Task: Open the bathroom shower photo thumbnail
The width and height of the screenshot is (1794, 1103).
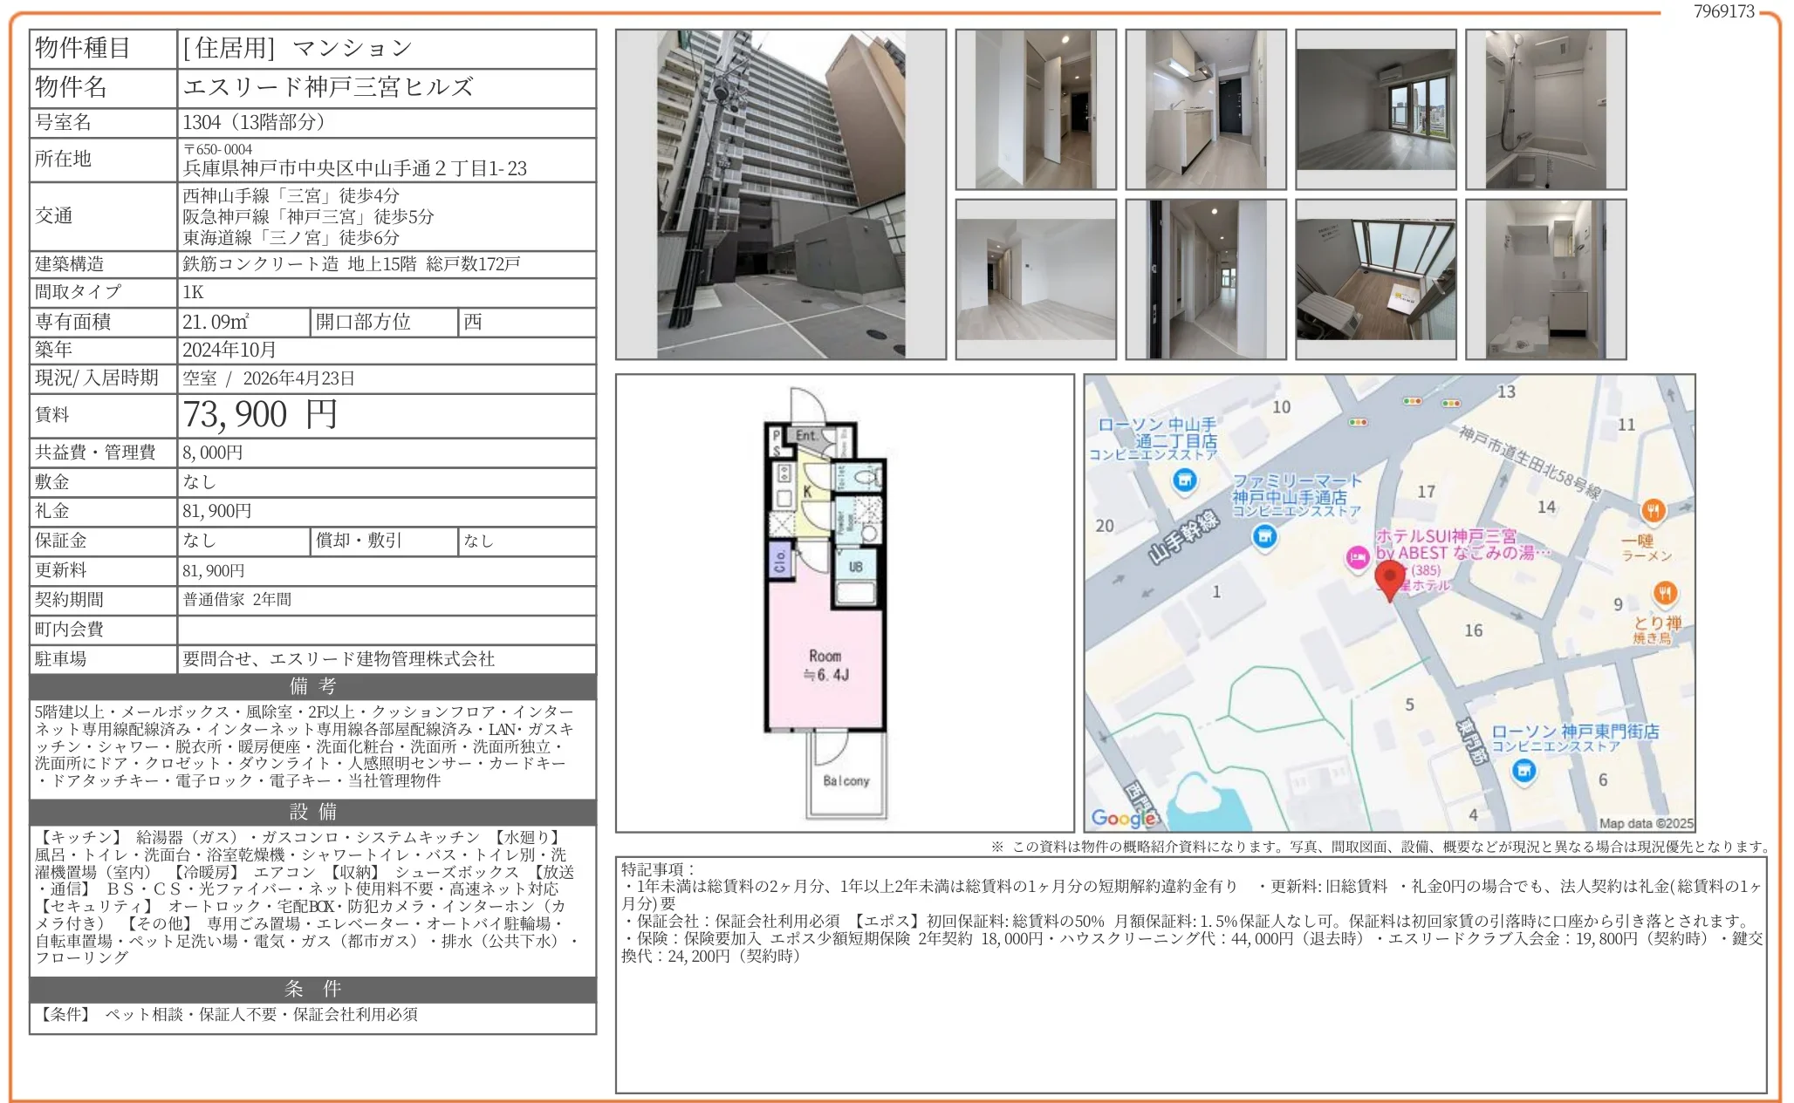Action: [x=1545, y=110]
